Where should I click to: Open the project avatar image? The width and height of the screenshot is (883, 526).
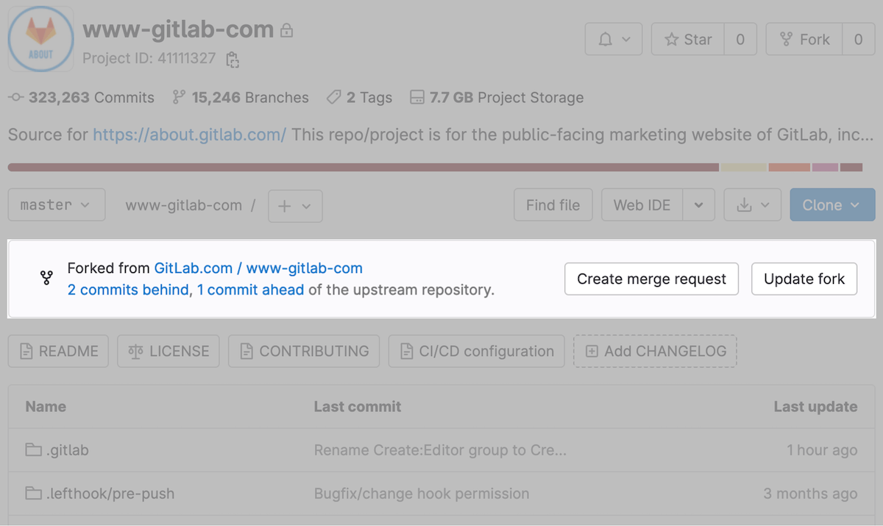click(40, 39)
